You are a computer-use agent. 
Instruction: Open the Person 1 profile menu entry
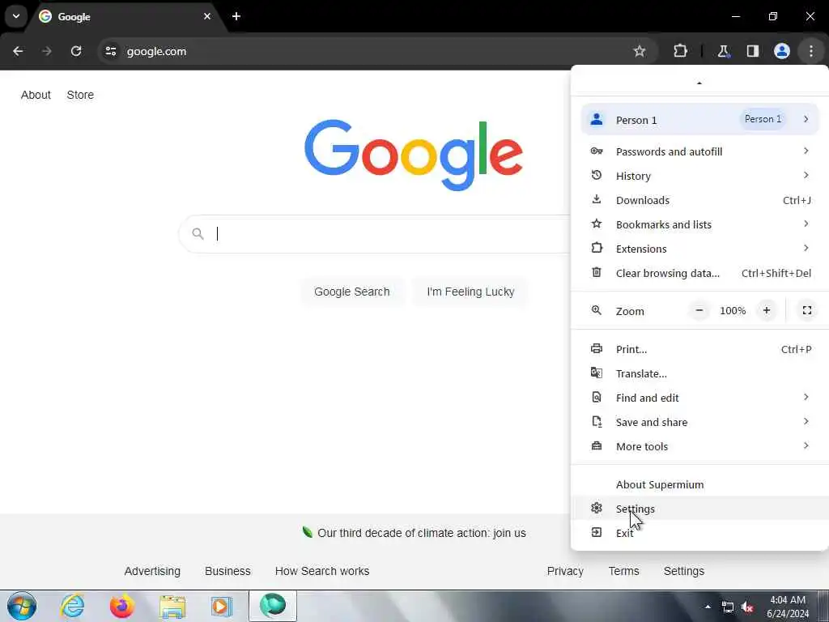700,120
